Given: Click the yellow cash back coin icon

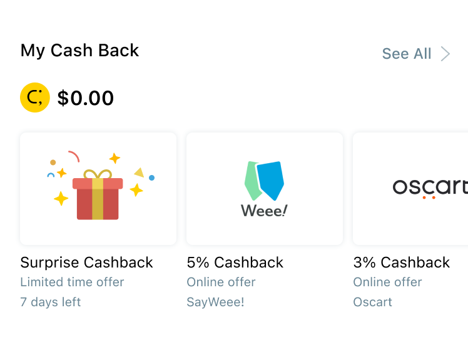Looking at the screenshot, I should click(35, 97).
